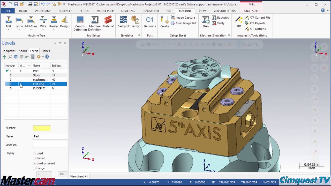
Task: Toggle visibility of machining level 3
Action: [25, 80]
